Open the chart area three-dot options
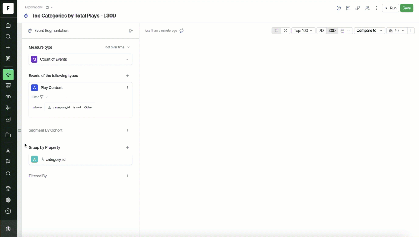Screen dimensions: 419x237 [411, 31]
